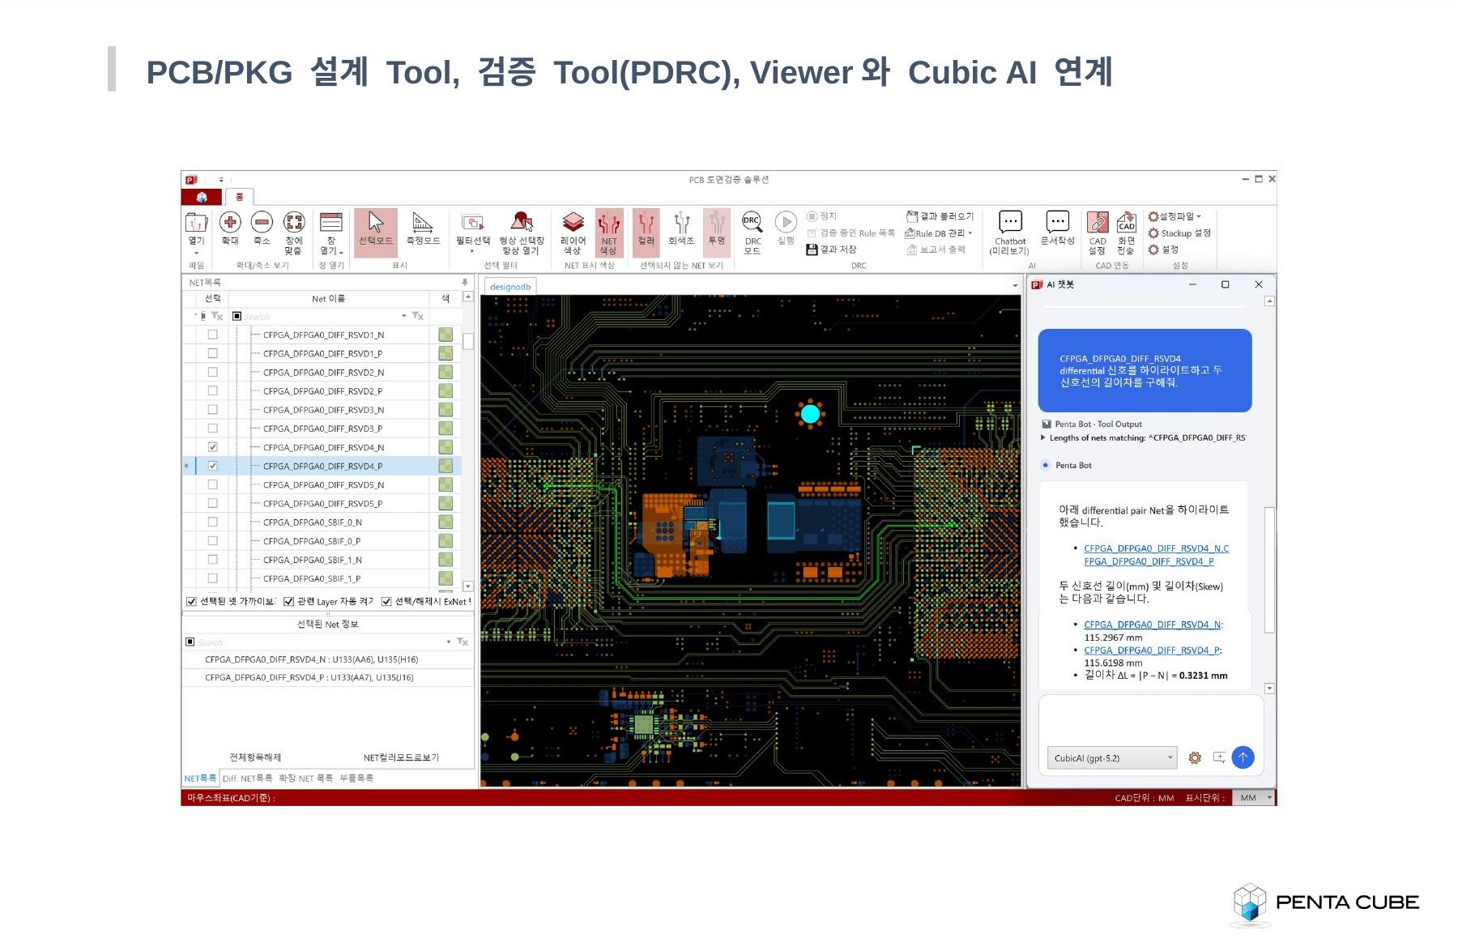Click 전체항목해제 to clear all selections
Viewport: 1458px width, 947px height.
coord(255,757)
